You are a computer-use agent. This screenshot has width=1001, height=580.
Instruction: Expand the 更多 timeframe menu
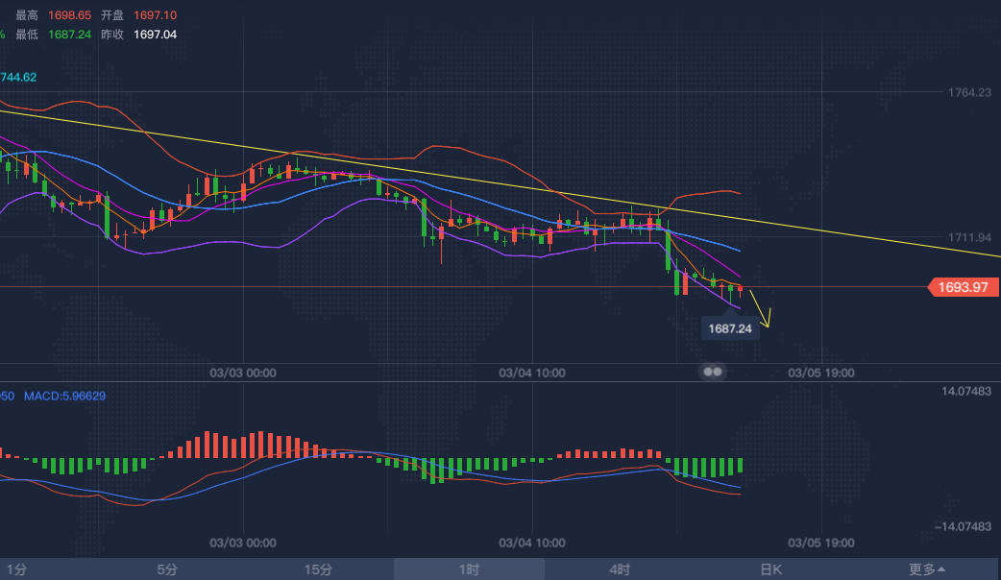click(x=927, y=569)
